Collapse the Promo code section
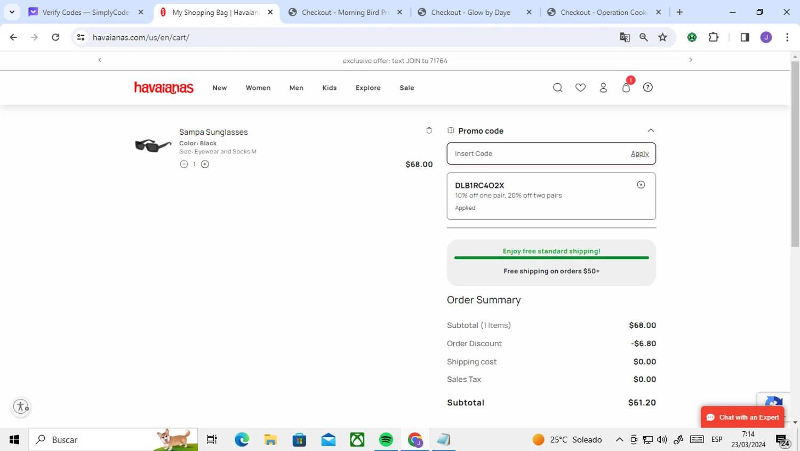 651,130
